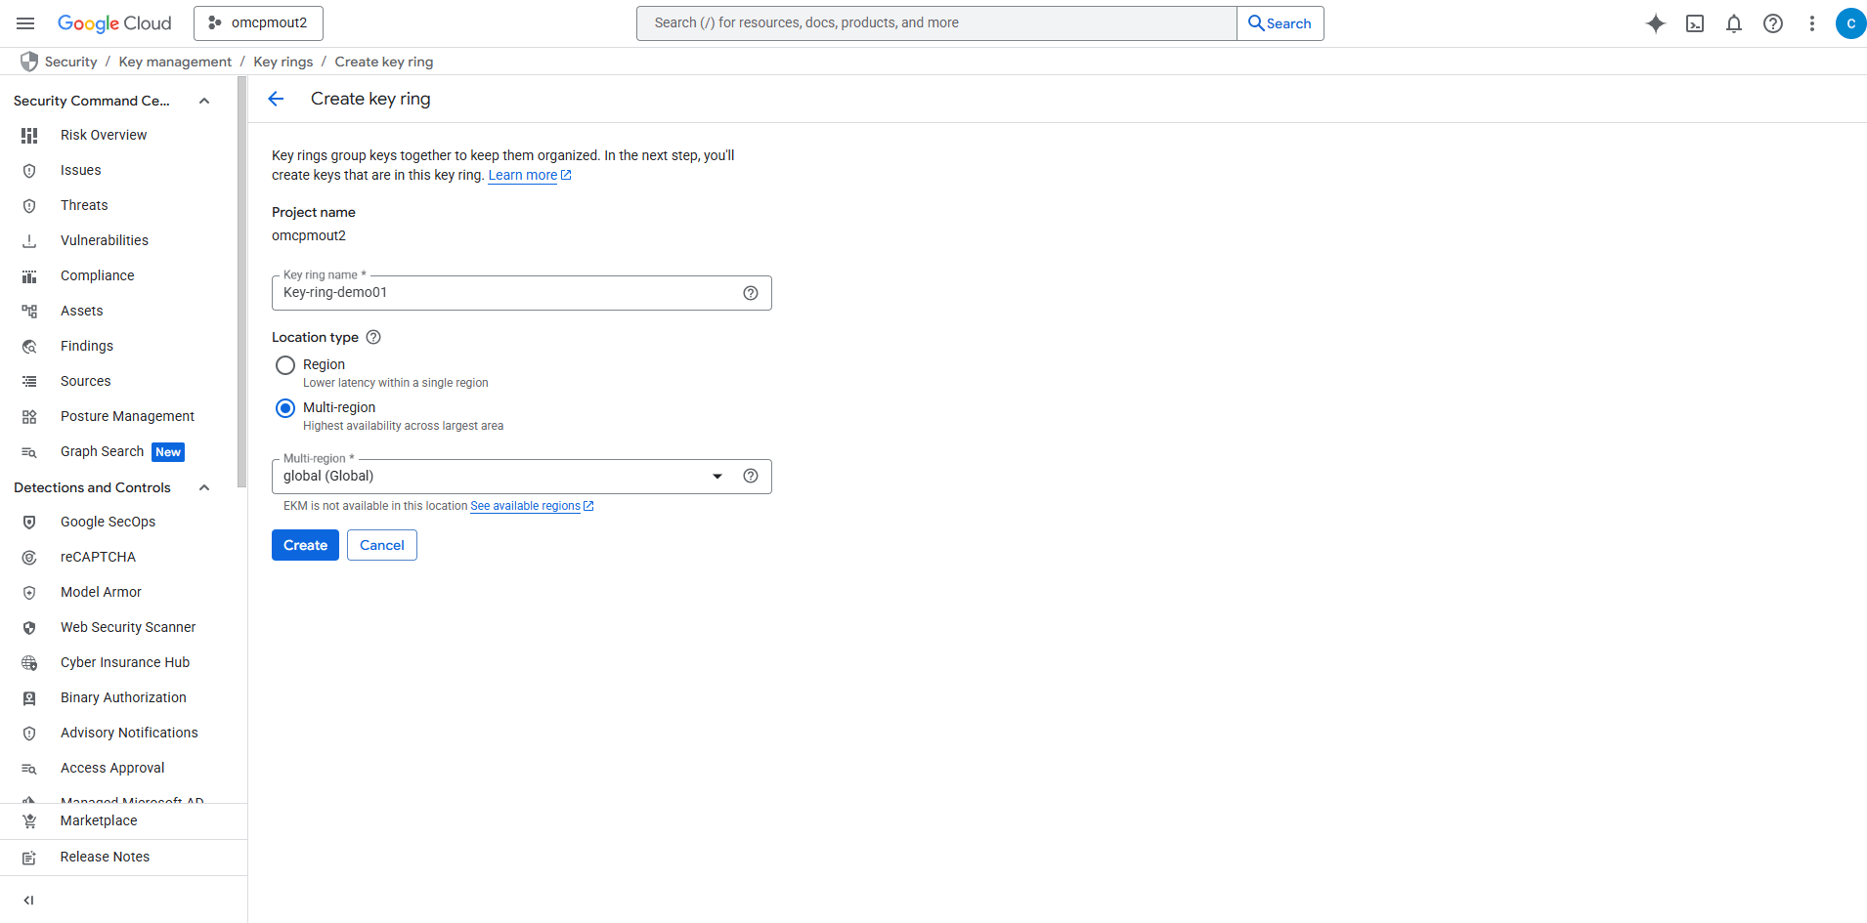
Task: Open Graph Search in the sidebar
Action: [101, 451]
